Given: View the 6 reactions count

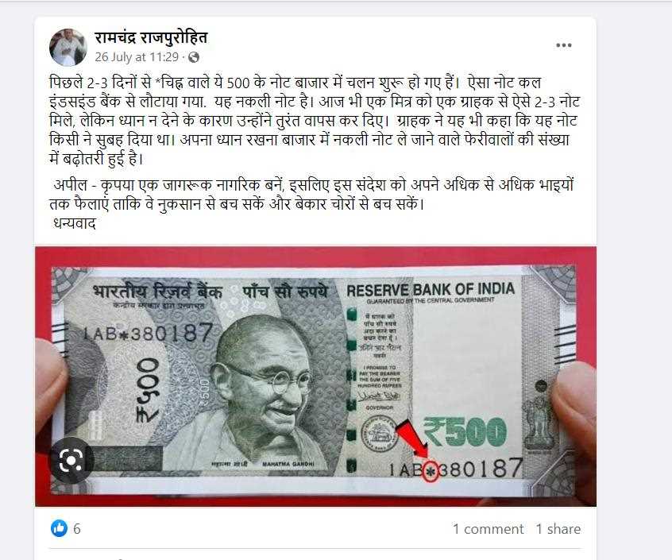Looking at the screenshot, I should (x=77, y=529).
